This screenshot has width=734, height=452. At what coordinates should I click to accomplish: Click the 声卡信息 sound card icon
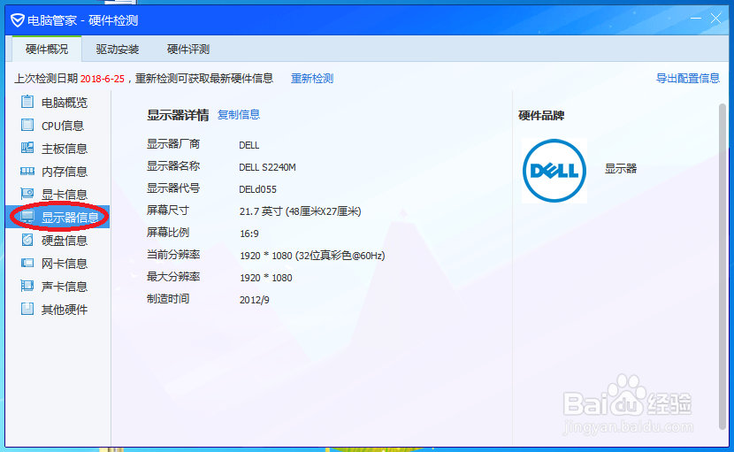pyautogui.click(x=27, y=286)
